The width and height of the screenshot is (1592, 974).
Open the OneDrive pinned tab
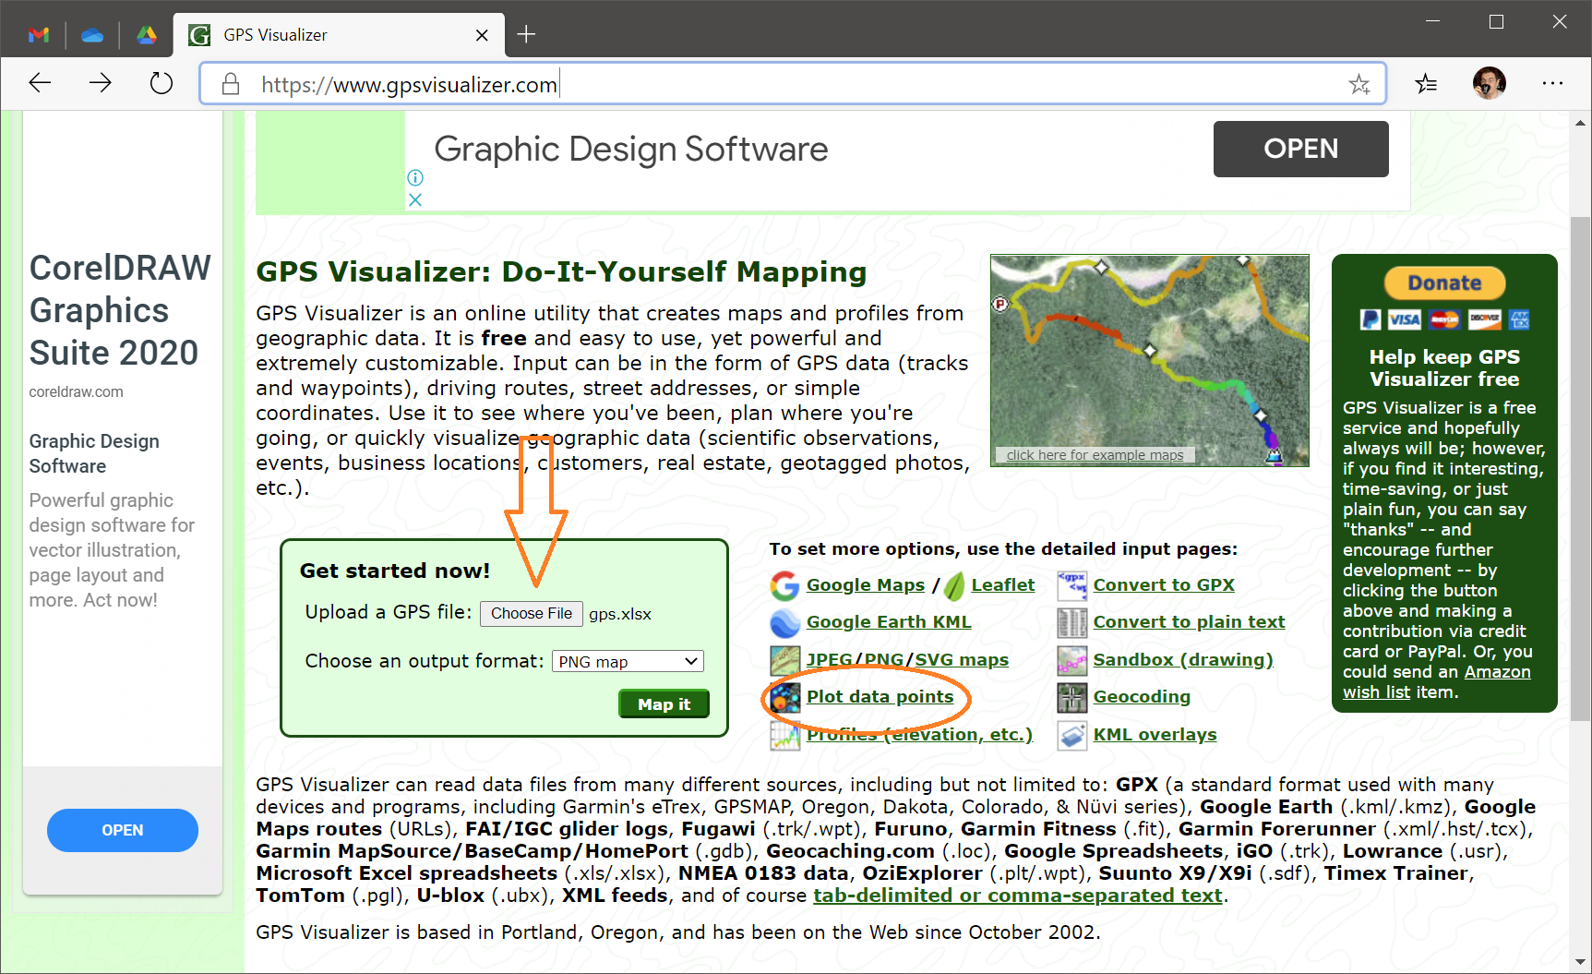click(x=92, y=35)
